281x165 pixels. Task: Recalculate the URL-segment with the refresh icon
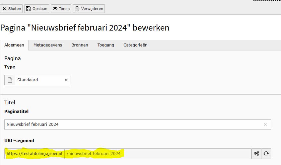[266, 153]
